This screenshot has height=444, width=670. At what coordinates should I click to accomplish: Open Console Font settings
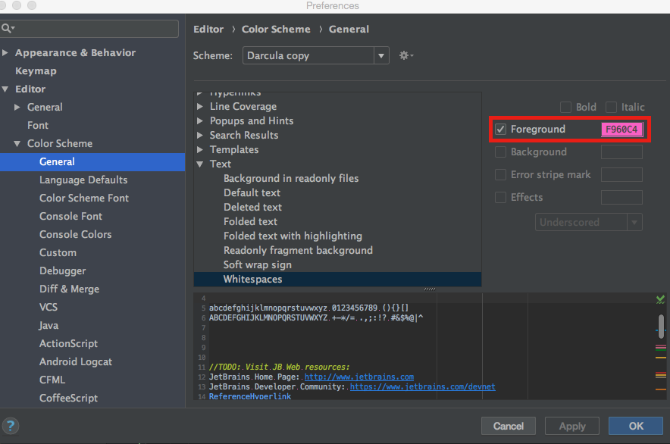pyautogui.click(x=70, y=216)
